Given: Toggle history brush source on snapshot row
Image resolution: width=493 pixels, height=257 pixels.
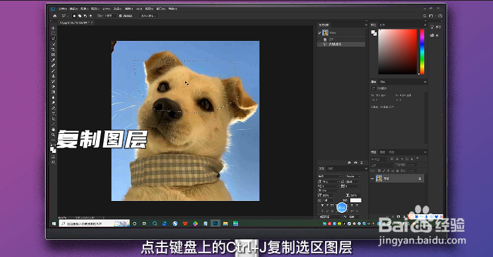Looking at the screenshot, I should 320,32.
